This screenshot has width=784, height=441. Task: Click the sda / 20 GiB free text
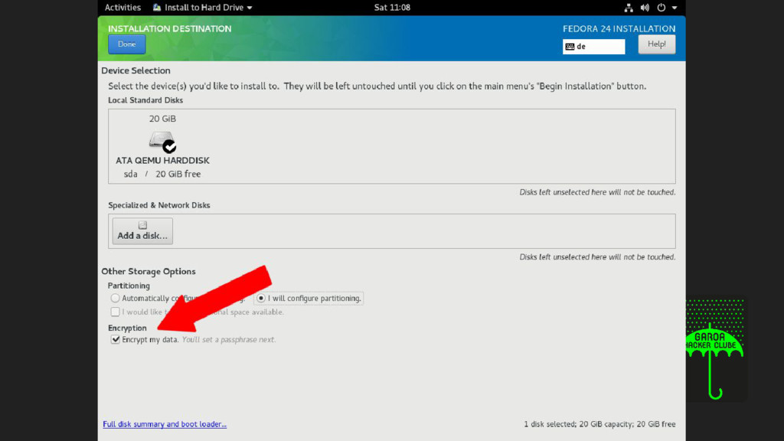162,174
